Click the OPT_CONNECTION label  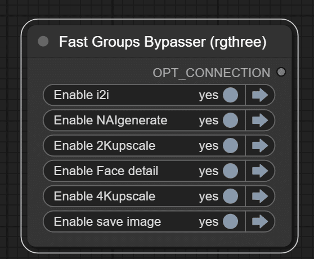[212, 73]
